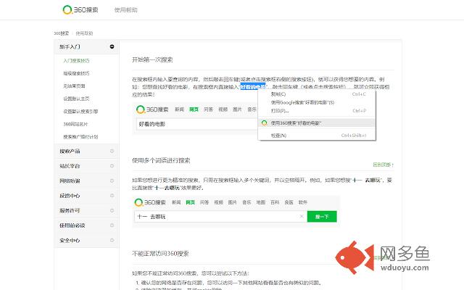The width and height of the screenshot is (464, 290).
Task: Click the 不能正常访问360搜索 heading
Action: 160,254
